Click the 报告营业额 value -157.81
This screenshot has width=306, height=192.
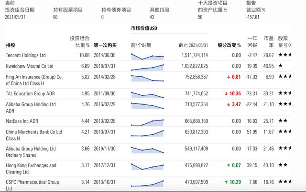tap(252, 17)
